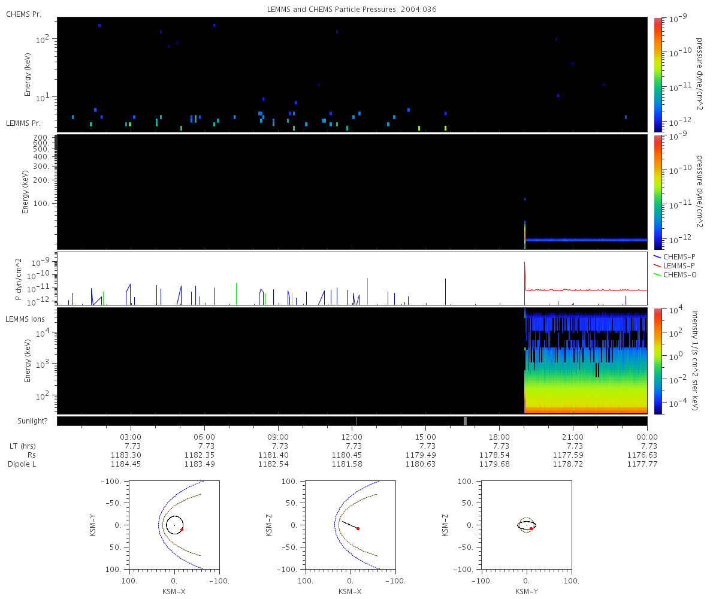Click the 18:00 time axis label
This screenshot has height=599, width=719.
(x=499, y=437)
